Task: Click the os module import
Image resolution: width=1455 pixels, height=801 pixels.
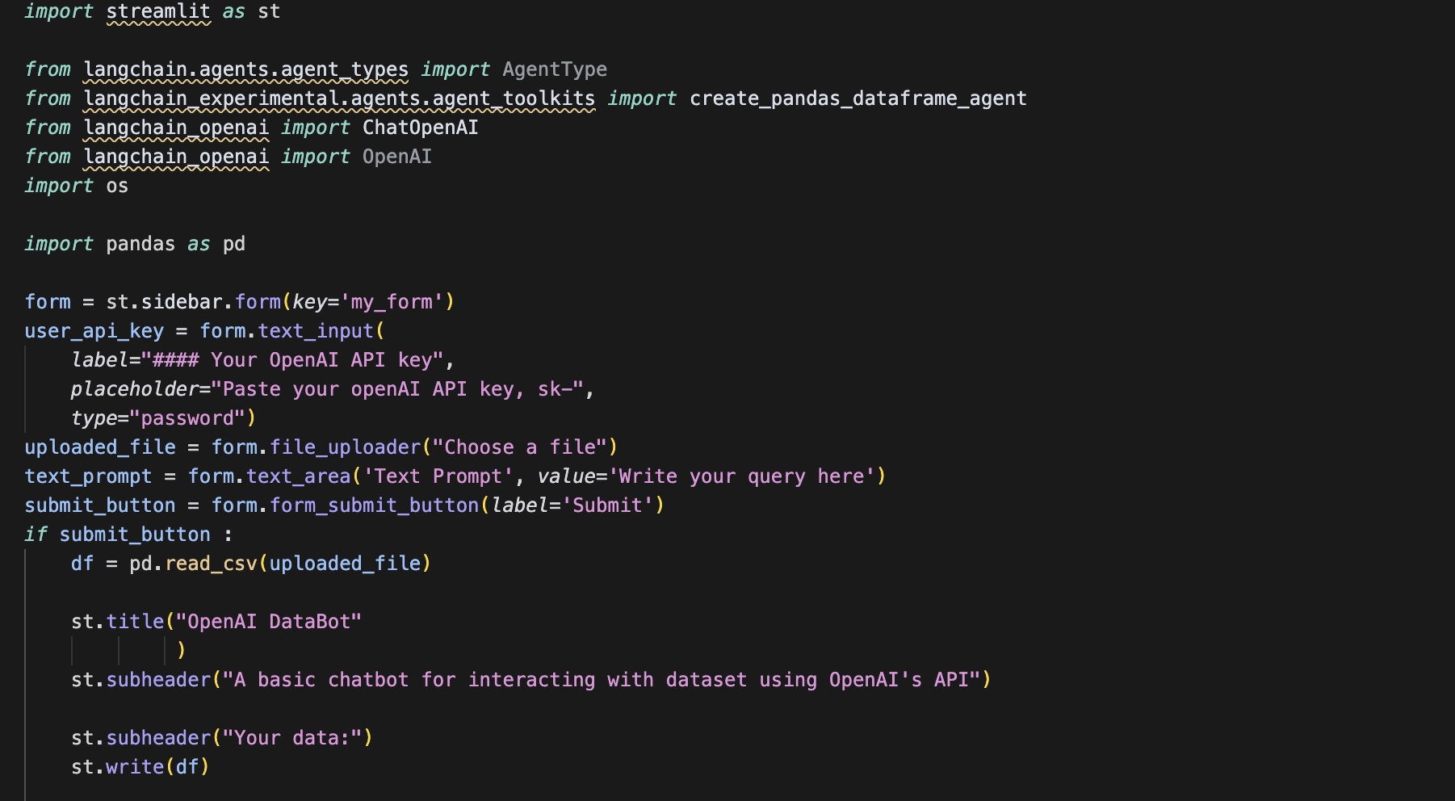Action: coord(117,187)
